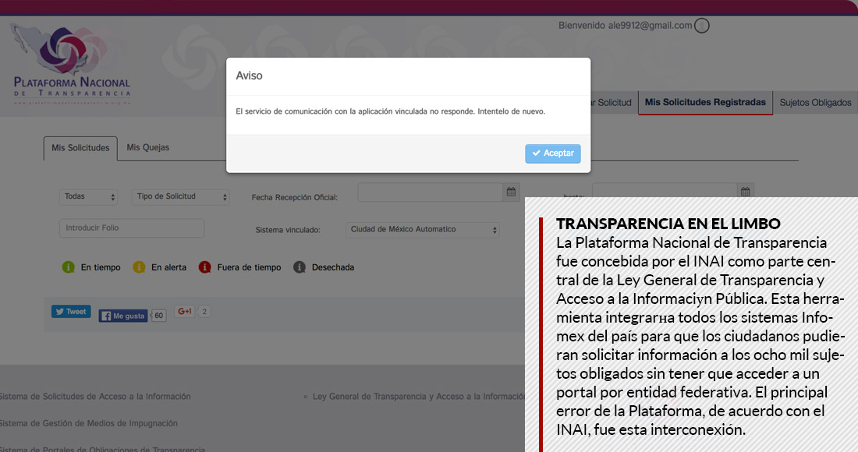Switch to the Mis Quejas tab
The width and height of the screenshot is (858, 452).
point(147,147)
